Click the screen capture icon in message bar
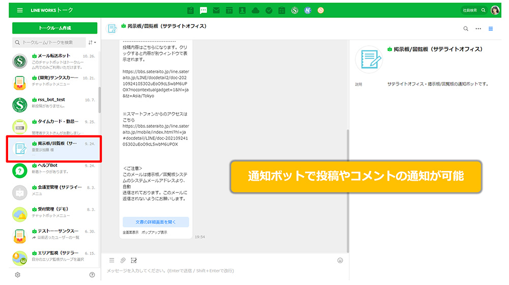509x285 pixels. tap(134, 261)
